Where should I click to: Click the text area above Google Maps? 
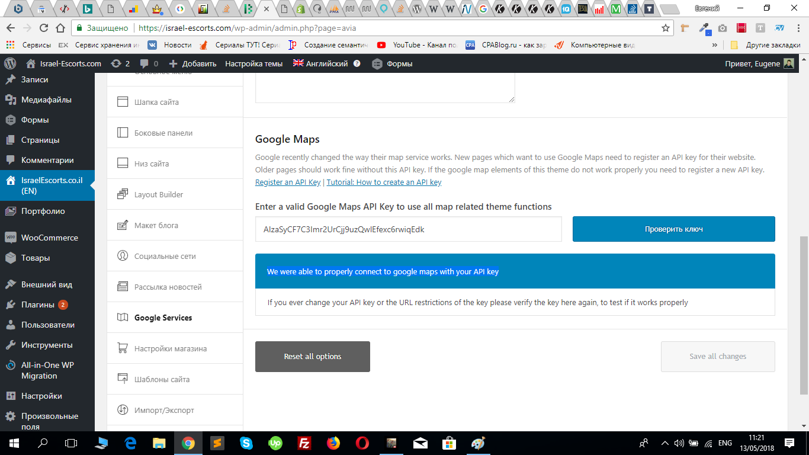385,87
